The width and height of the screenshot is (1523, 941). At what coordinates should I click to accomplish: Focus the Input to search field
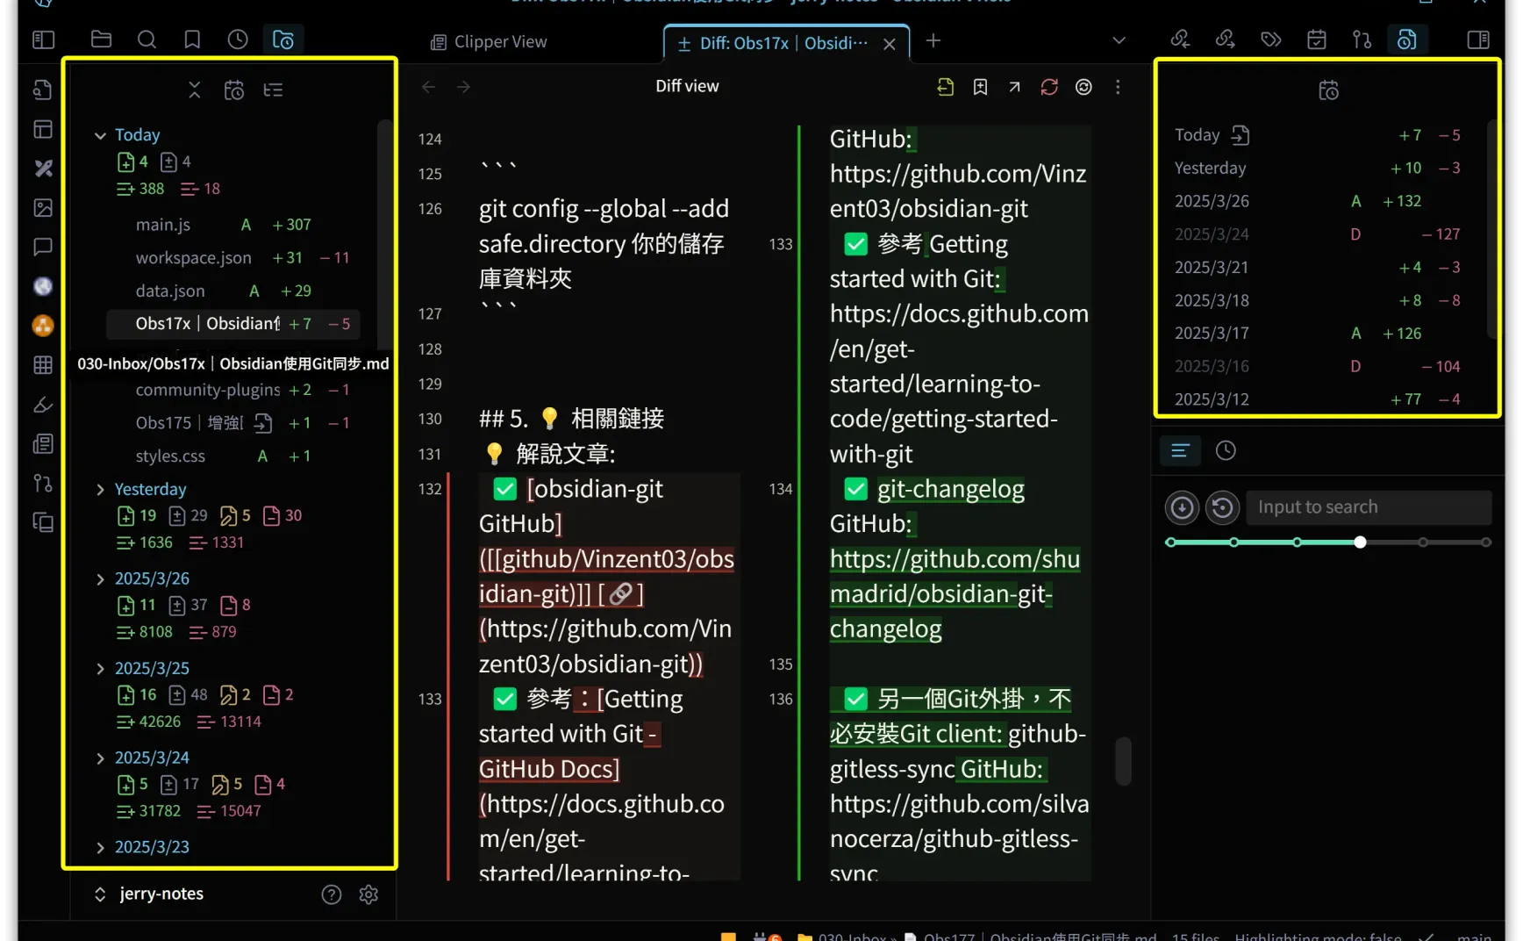click(1369, 507)
